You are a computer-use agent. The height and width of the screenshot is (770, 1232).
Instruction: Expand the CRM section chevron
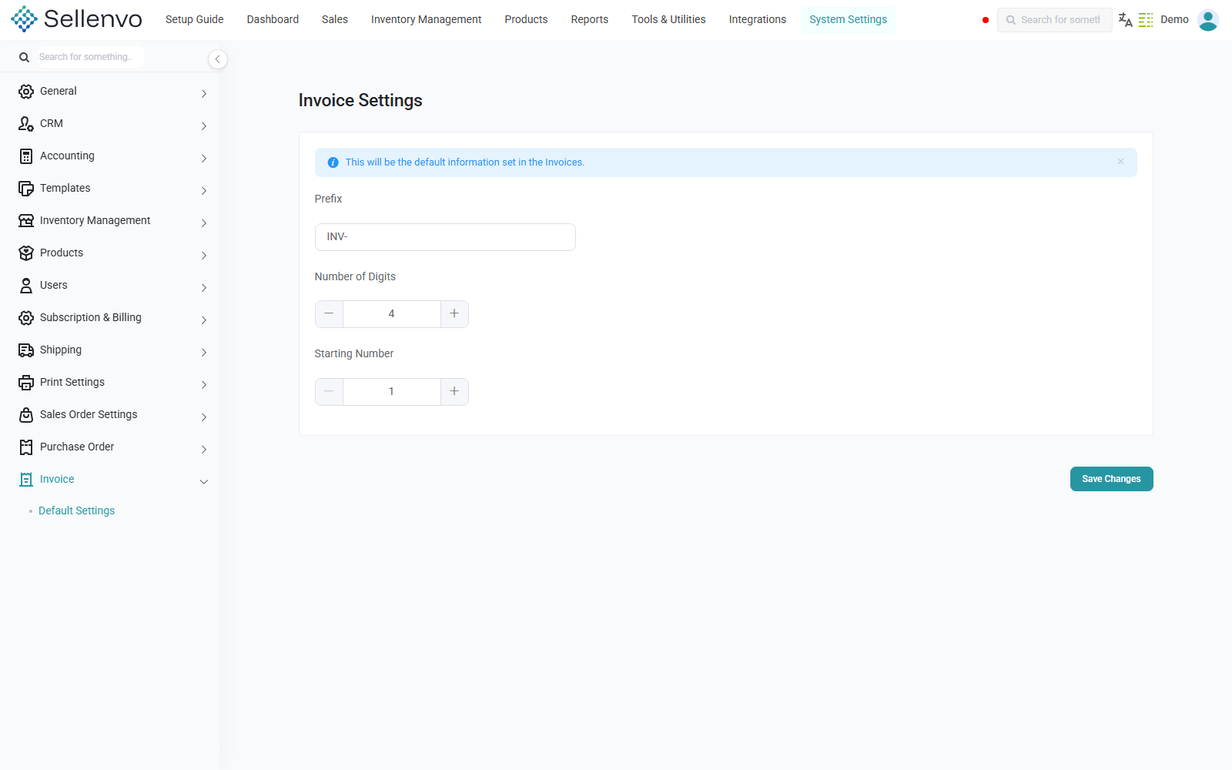[x=204, y=126]
